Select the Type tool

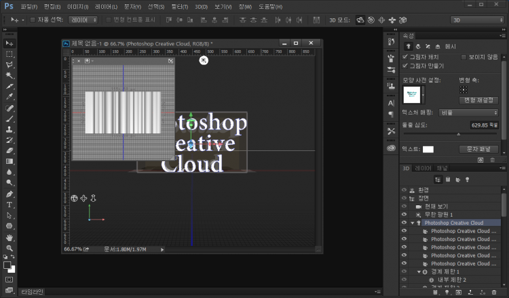coord(10,205)
